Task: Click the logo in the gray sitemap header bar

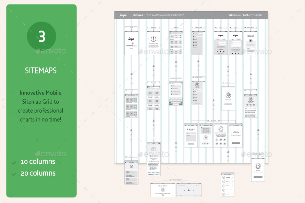Action: click(x=123, y=15)
